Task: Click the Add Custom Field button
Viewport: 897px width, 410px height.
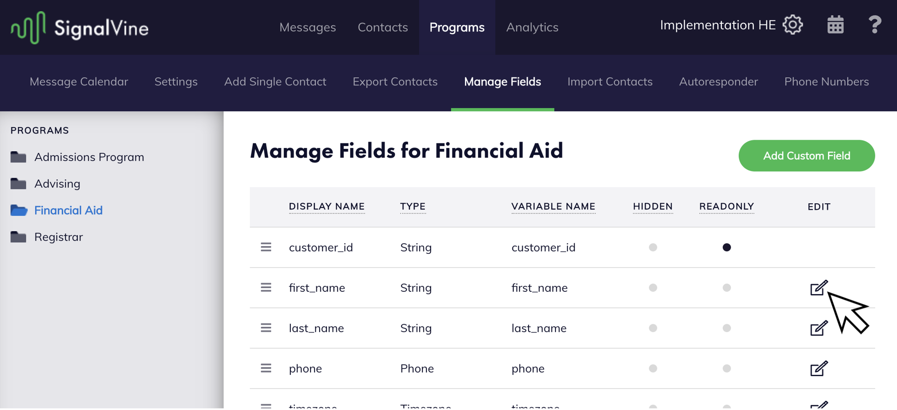Action: click(806, 155)
